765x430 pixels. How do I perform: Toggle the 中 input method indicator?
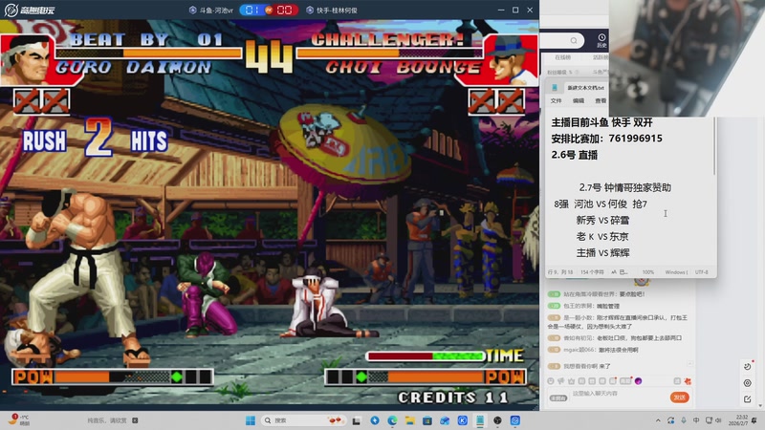[696, 420]
